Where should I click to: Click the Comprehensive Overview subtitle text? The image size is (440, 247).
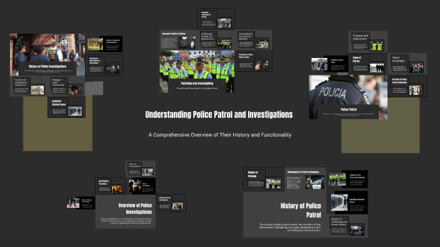(x=220, y=135)
